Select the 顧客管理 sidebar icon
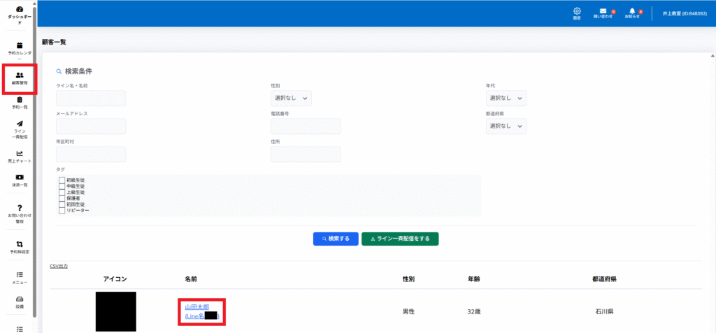Viewport: 716px width, 333px height. (20, 75)
